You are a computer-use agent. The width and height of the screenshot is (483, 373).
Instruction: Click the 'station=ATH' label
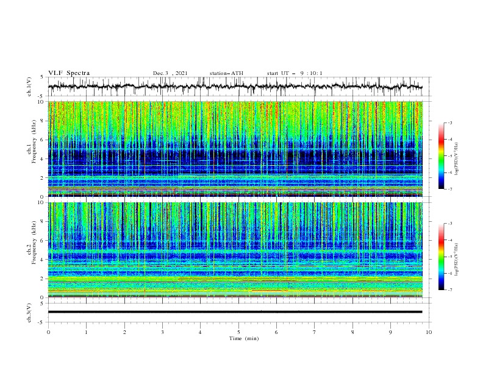click(x=226, y=73)
